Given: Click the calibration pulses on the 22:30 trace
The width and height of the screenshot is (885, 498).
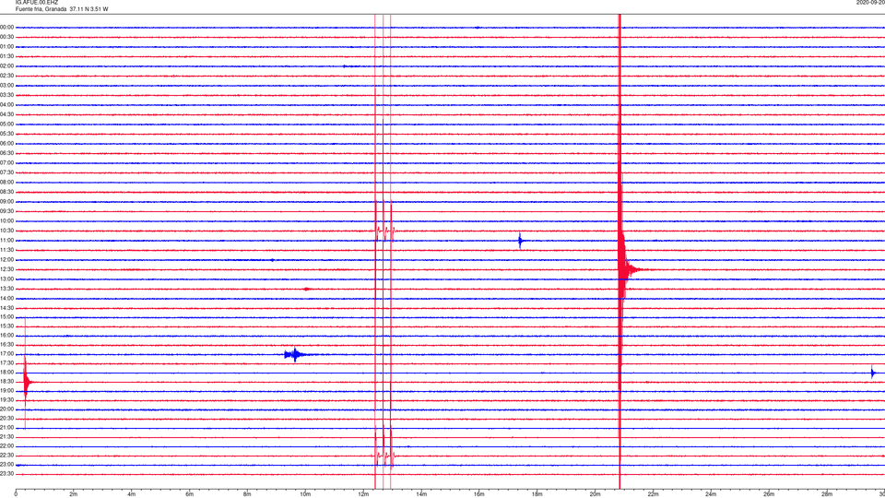Looking at the screenshot, I should (x=383, y=455).
